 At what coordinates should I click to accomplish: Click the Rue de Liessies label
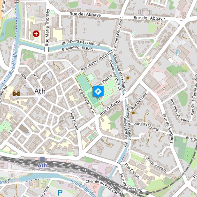[x=131, y=182]
